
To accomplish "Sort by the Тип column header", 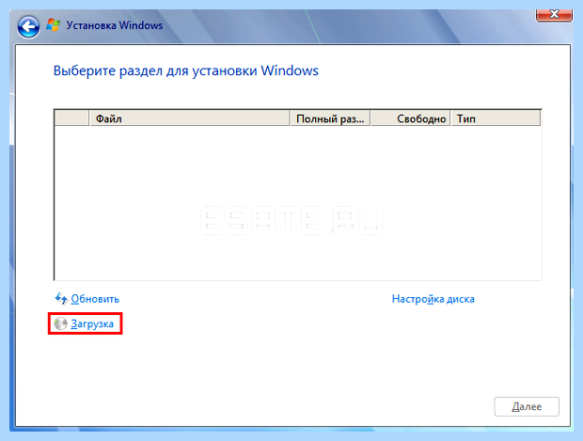I will pyautogui.click(x=496, y=118).
